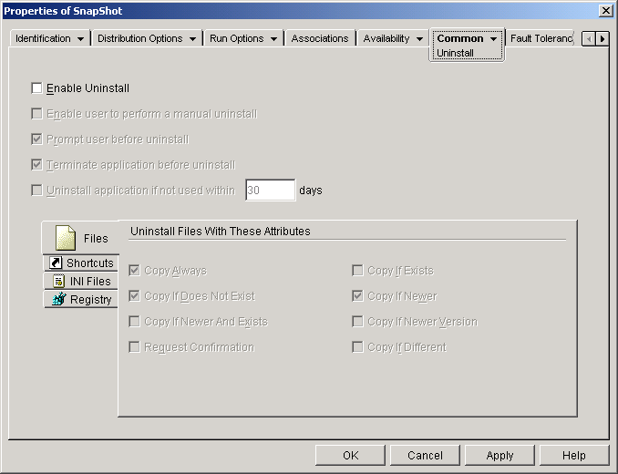This screenshot has width=618, height=474.
Task: Toggle the Copy If Exists checkbox
Action: [357, 271]
